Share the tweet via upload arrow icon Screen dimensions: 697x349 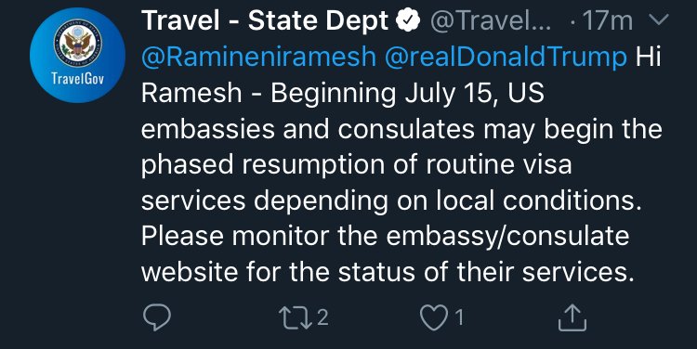tap(572, 317)
